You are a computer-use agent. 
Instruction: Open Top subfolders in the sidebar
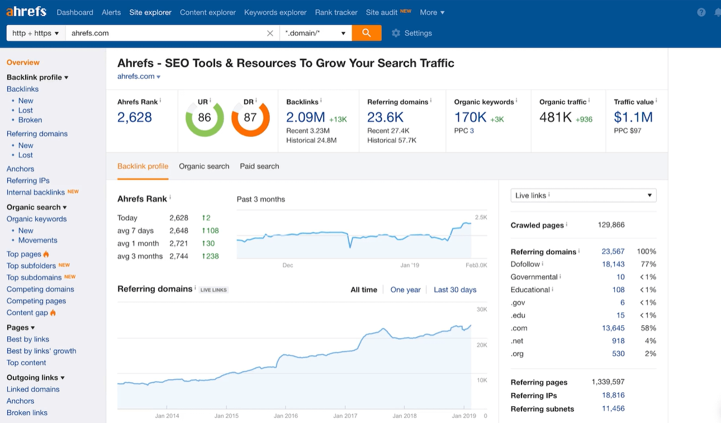point(31,266)
